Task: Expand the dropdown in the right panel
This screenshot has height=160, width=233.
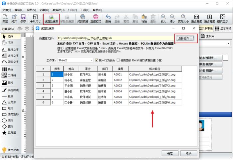Action: pos(228,43)
